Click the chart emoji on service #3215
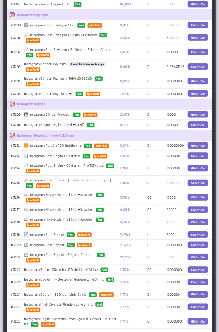Viewport: 219px width, 332px height. pyautogui.click(x=26, y=180)
